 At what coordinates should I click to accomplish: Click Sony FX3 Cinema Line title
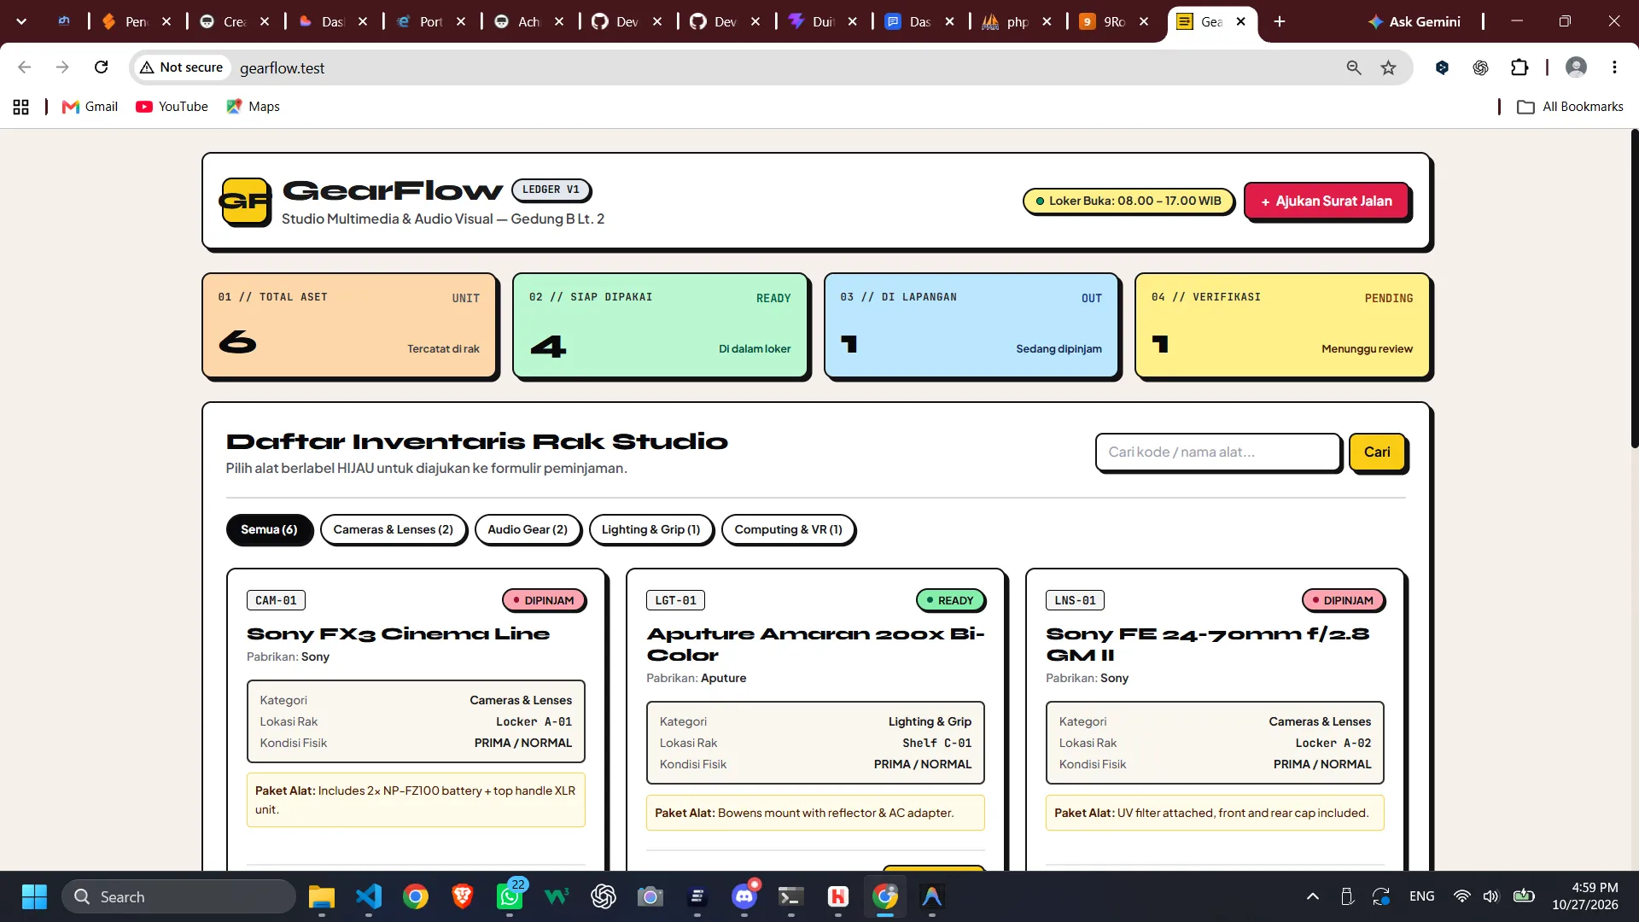tap(398, 633)
